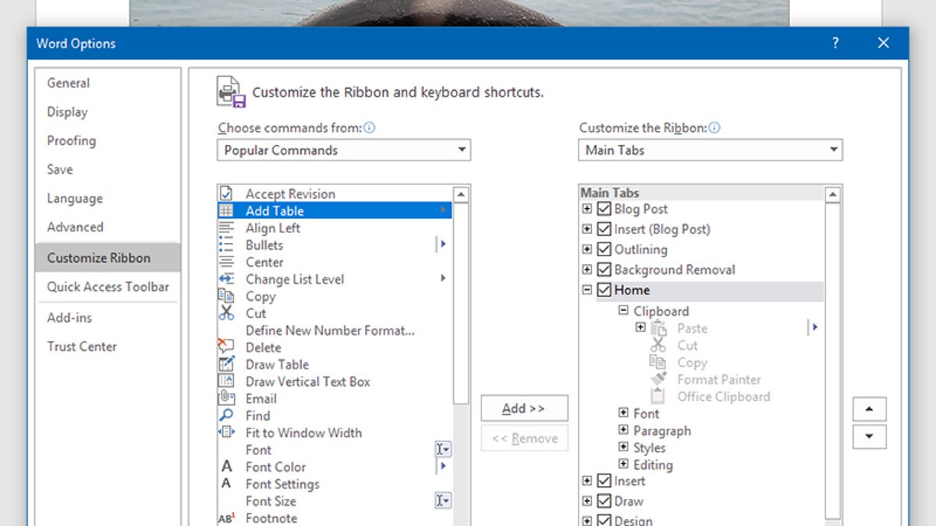Open the Display options category
This screenshot has width=936, height=526.
(108, 112)
